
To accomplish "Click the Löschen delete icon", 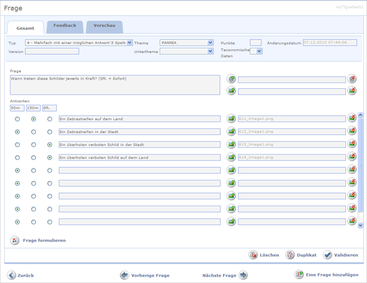I will 253,255.
